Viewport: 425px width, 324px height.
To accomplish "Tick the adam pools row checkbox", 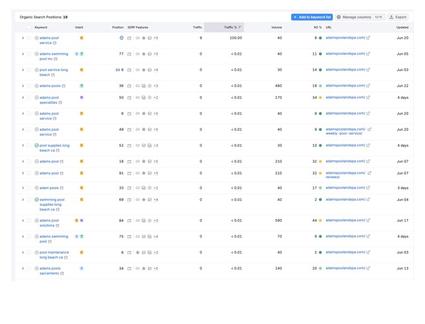I will coord(29,188).
